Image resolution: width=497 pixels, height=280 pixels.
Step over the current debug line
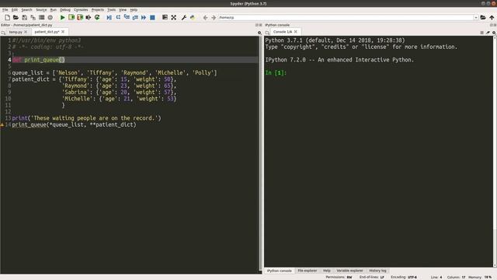coord(118,17)
